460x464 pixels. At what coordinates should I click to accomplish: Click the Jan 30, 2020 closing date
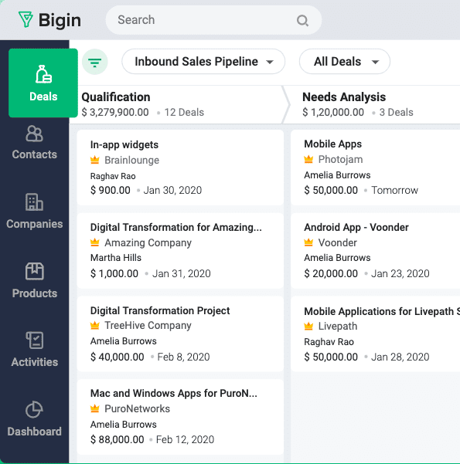tap(173, 190)
